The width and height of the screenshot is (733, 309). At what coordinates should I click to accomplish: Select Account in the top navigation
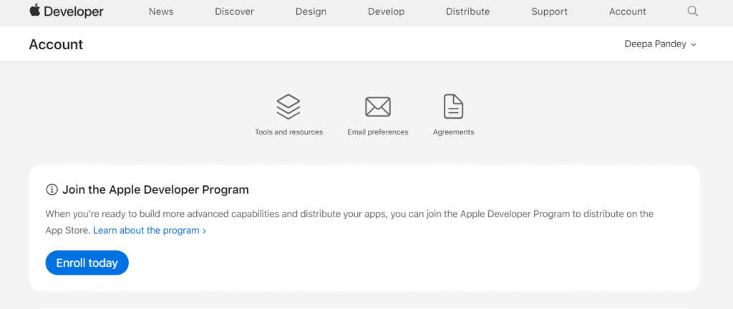click(627, 11)
